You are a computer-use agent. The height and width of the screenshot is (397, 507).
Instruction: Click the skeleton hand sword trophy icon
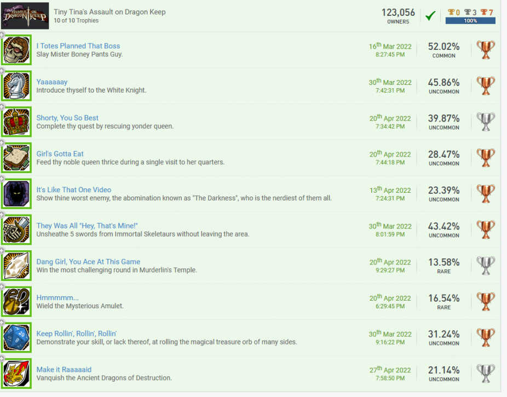(x=16, y=229)
